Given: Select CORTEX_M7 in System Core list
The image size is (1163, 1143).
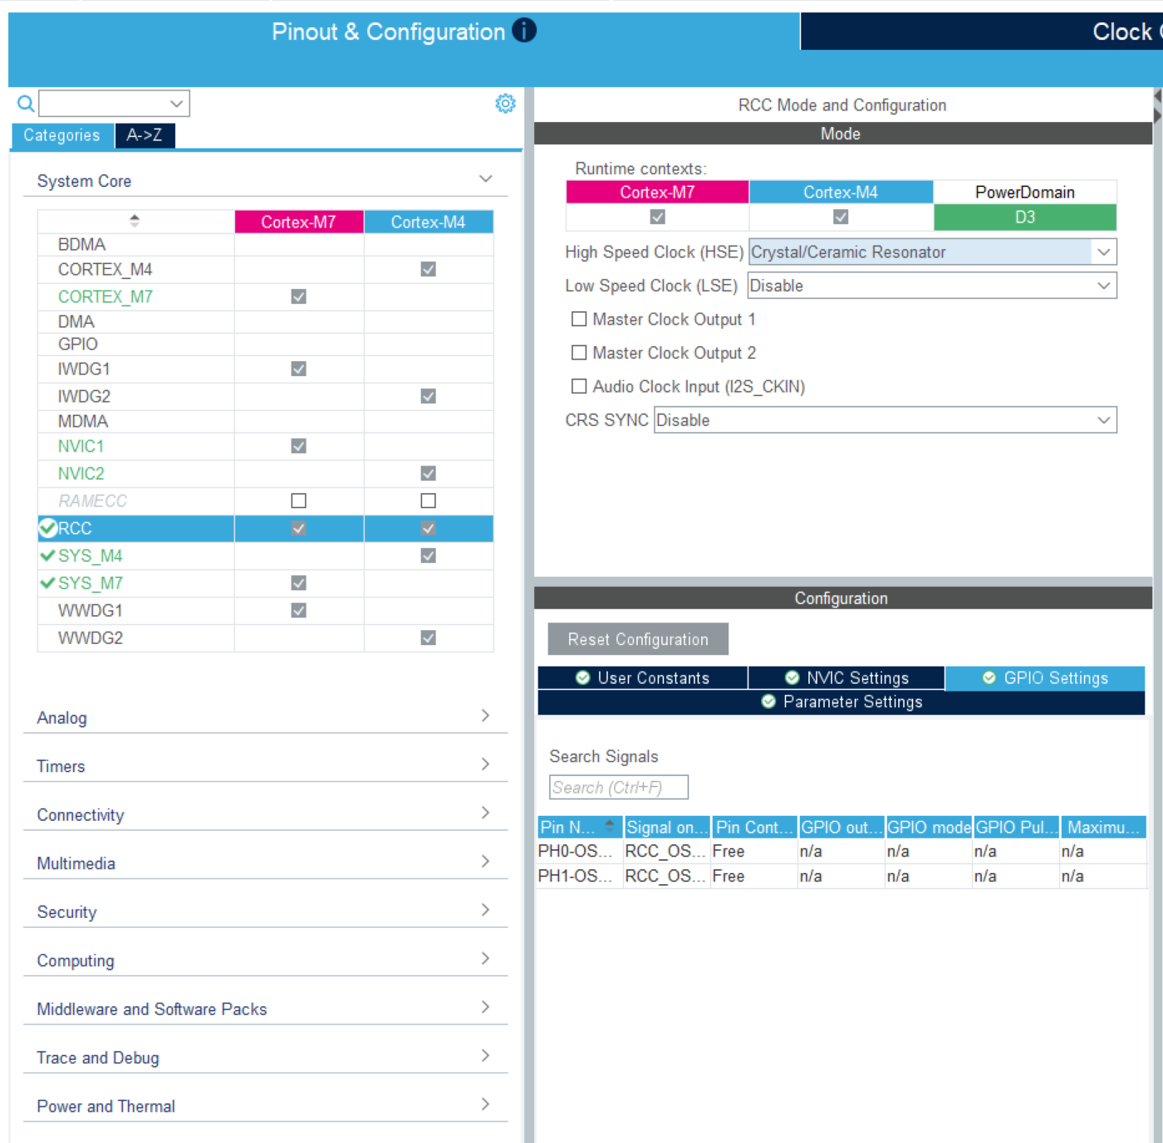Looking at the screenshot, I should pyautogui.click(x=106, y=296).
